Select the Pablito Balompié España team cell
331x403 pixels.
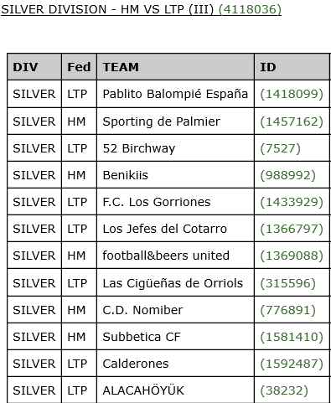175,94
